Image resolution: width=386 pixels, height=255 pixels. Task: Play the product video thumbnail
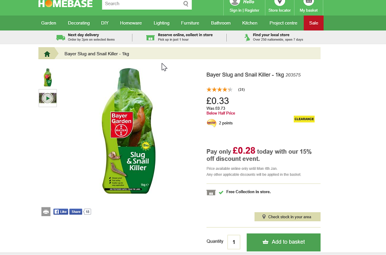pyautogui.click(x=47, y=98)
